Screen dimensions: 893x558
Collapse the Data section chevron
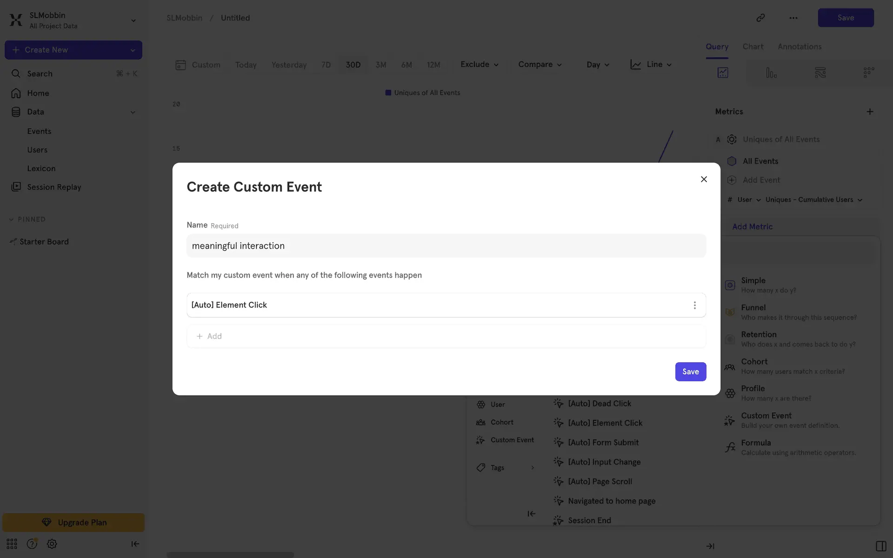(x=133, y=112)
